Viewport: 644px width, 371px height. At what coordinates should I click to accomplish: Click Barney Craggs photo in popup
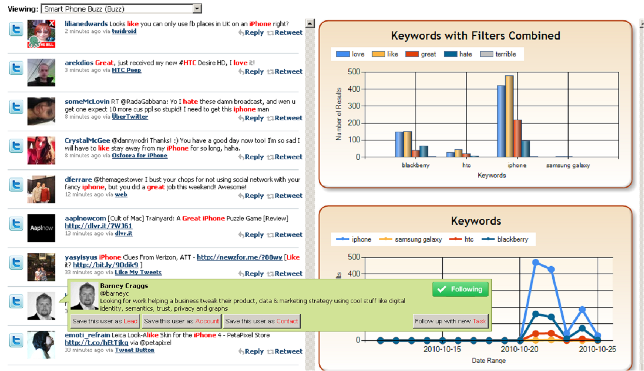tap(85, 296)
